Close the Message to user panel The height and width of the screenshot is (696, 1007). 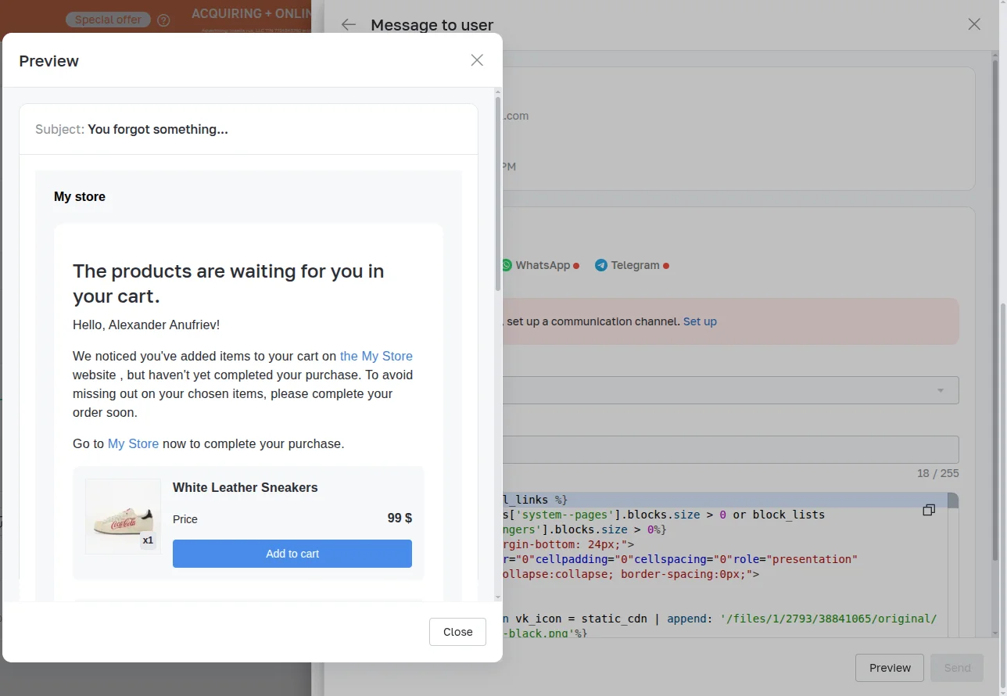coord(974,24)
